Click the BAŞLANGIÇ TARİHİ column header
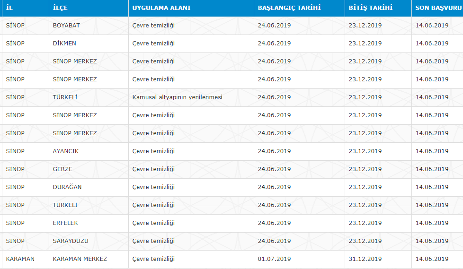This screenshot has height=269, width=463. point(289,8)
